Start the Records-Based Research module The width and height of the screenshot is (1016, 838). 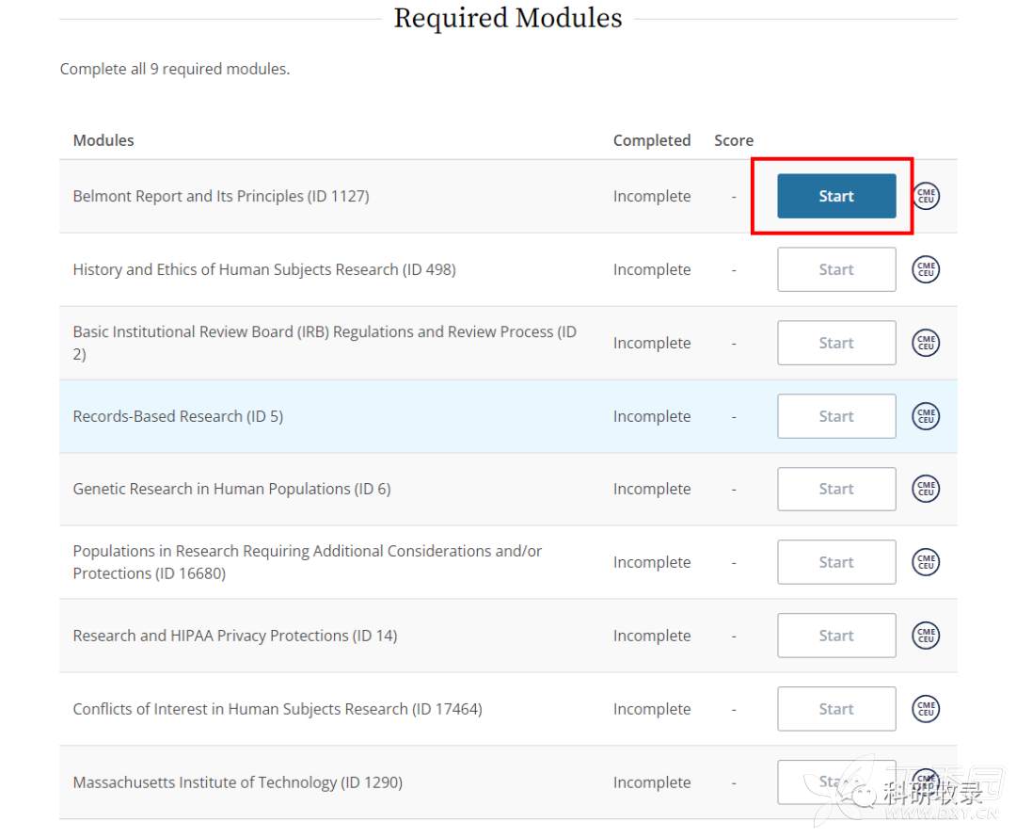click(835, 416)
